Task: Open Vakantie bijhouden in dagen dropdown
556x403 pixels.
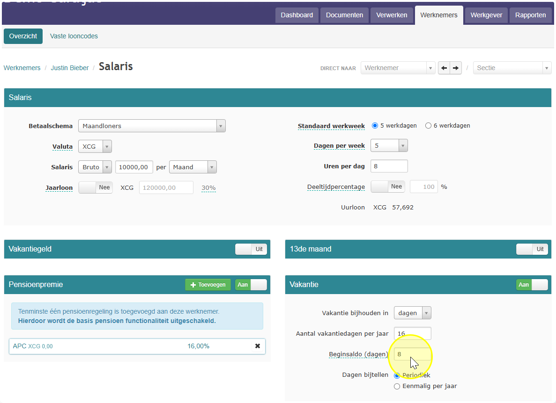Action: (412, 313)
